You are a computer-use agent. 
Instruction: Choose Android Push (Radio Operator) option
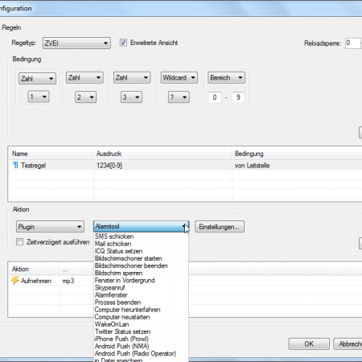(141, 354)
